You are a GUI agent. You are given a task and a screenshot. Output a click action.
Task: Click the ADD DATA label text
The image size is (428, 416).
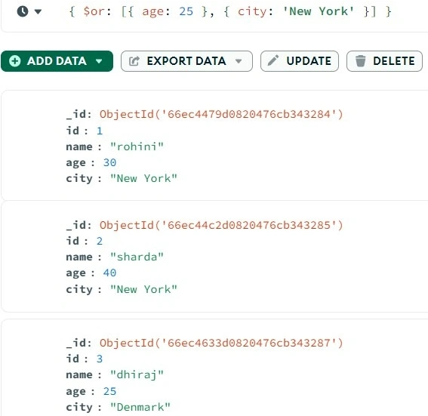pos(57,61)
